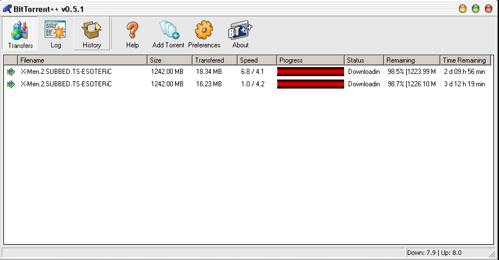The image size is (499, 260).
Task: Click the Add Torrent icon
Action: [170, 30]
